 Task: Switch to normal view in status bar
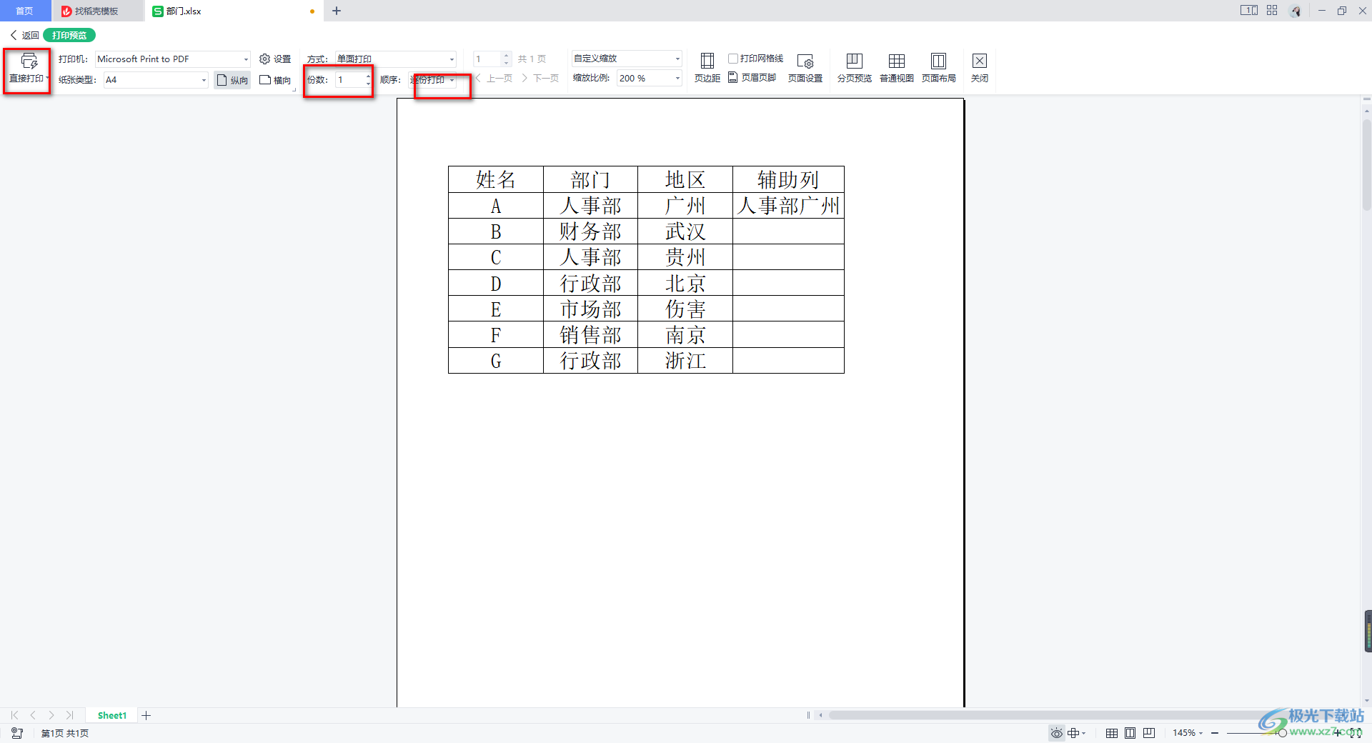coord(1112,733)
